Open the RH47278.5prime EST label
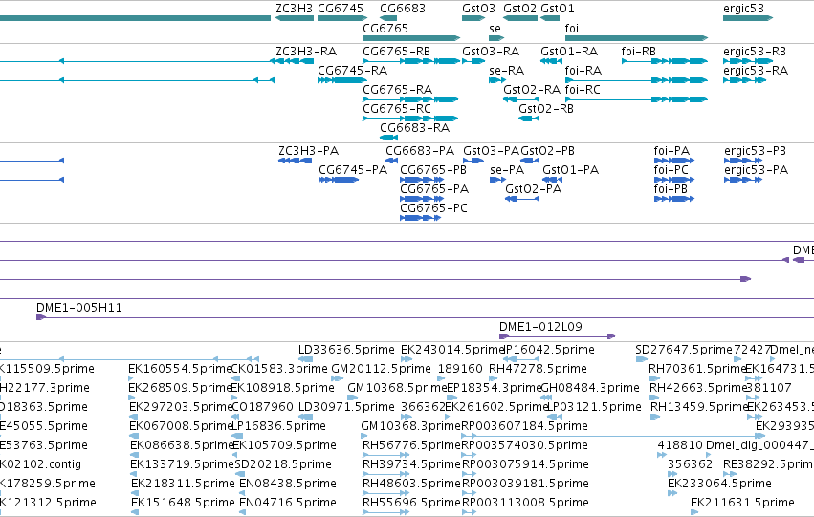 coord(538,369)
